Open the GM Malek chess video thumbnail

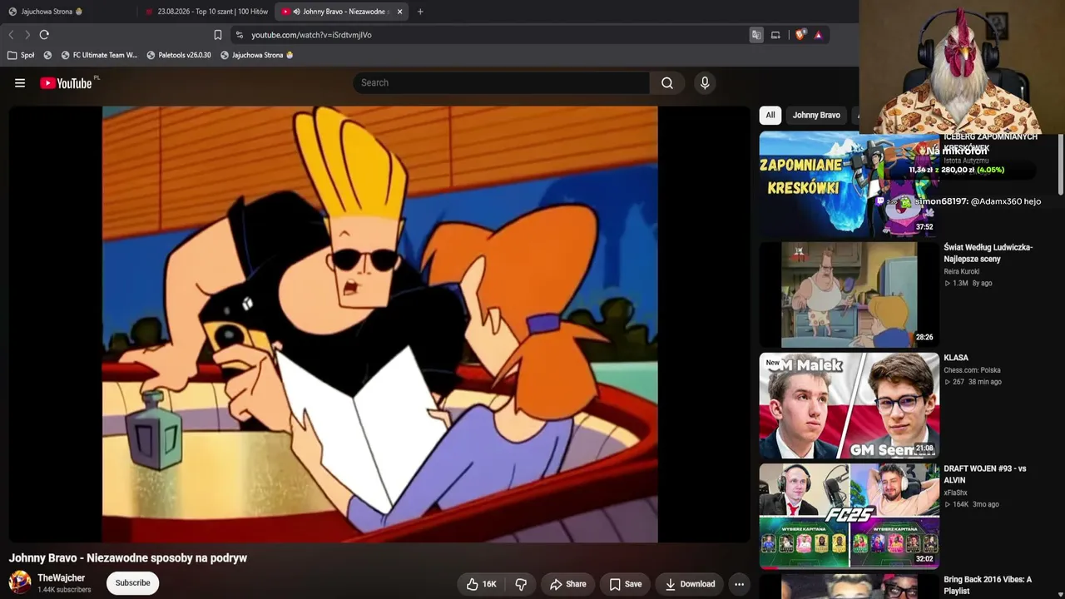(849, 405)
